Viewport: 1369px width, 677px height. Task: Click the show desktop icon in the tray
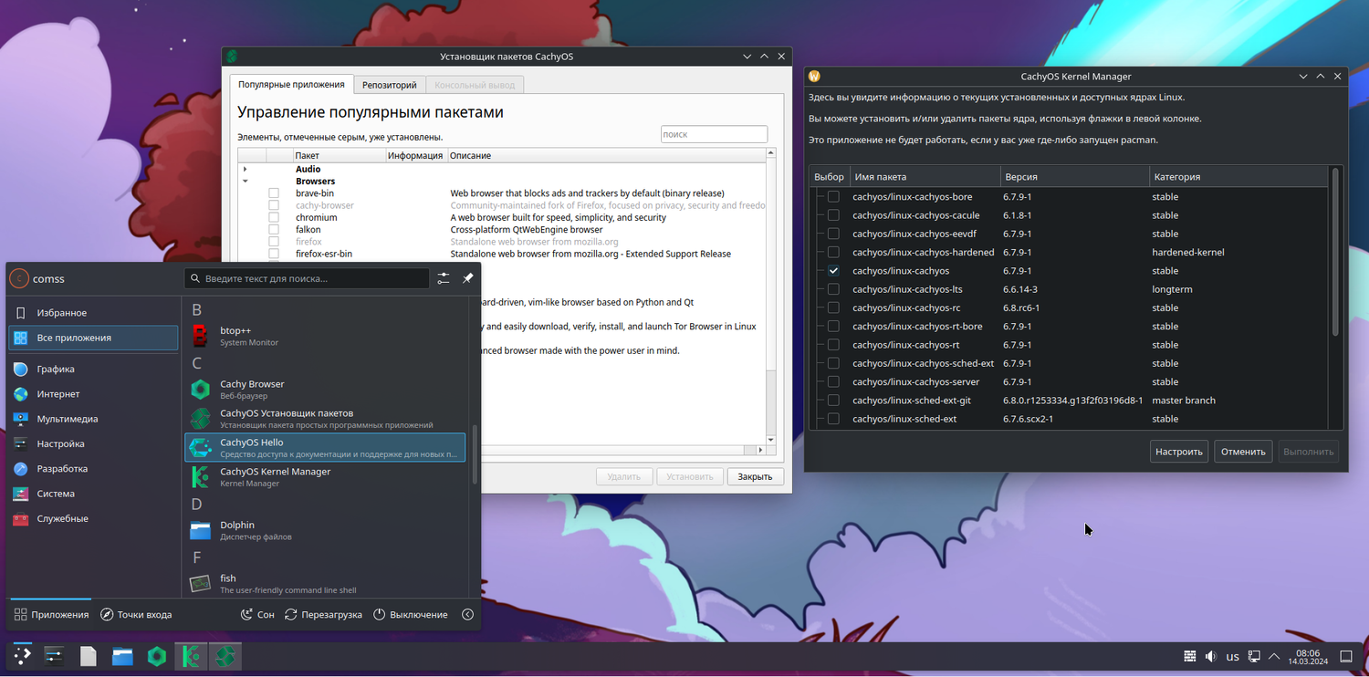pyautogui.click(x=1346, y=656)
